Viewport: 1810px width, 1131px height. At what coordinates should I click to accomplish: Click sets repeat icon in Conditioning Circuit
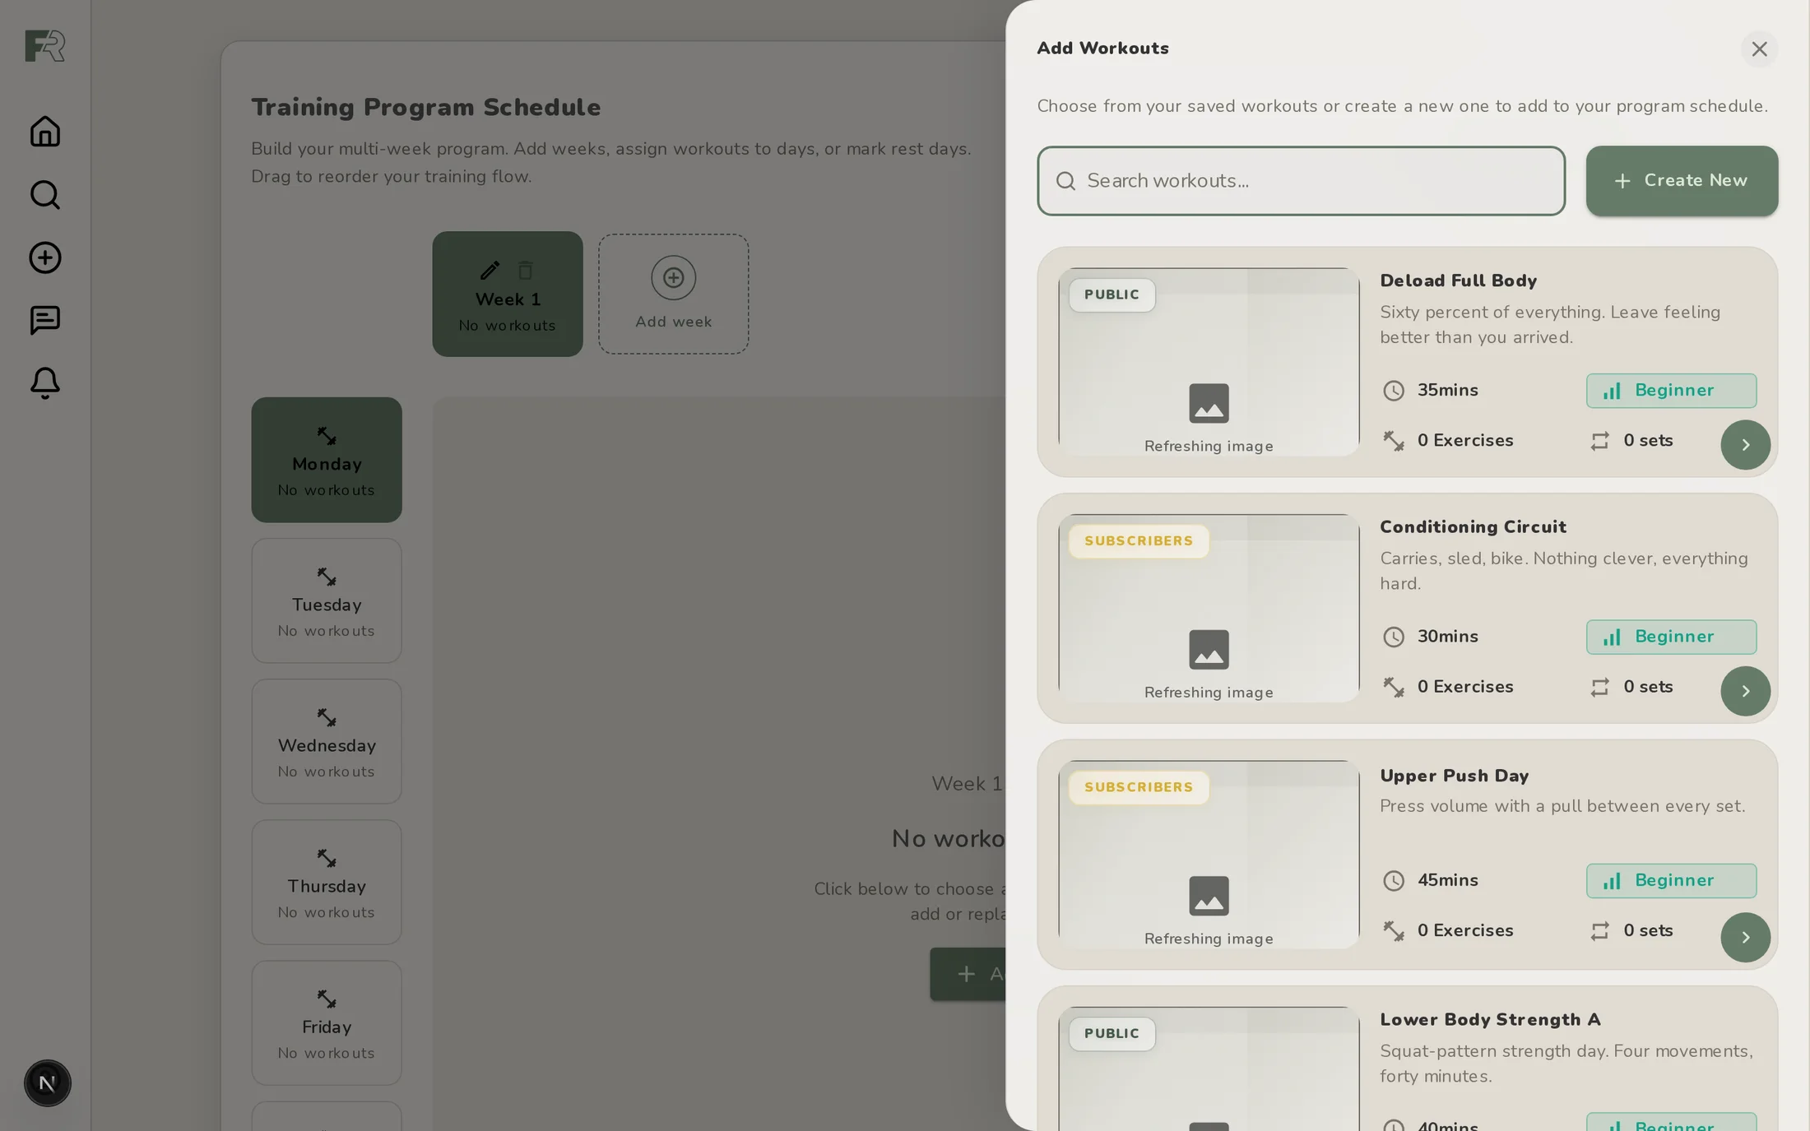pyautogui.click(x=1599, y=687)
